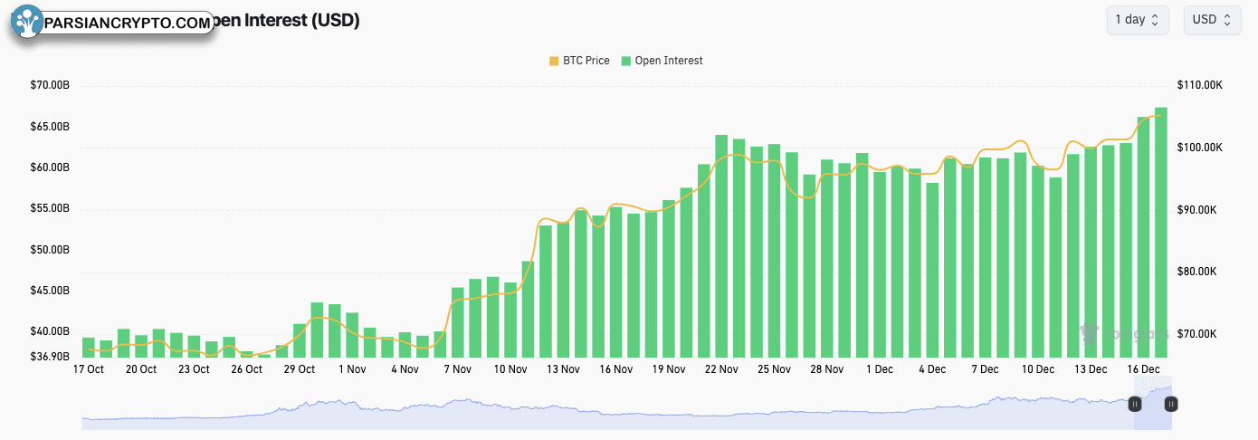1258x440 pixels.
Task: Select the 22 Nov peak bar
Action: point(721,246)
